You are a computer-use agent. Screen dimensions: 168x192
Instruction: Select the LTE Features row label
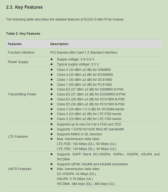(x=18, y=136)
